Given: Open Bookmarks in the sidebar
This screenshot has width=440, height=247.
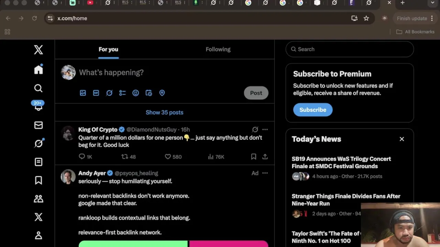Looking at the screenshot, I should [38, 180].
